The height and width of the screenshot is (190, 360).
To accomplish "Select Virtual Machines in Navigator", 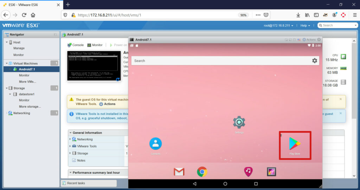I will 25,63.
